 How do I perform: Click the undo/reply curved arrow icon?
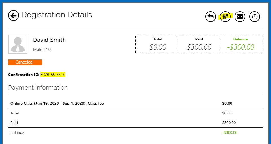pyautogui.click(x=210, y=17)
